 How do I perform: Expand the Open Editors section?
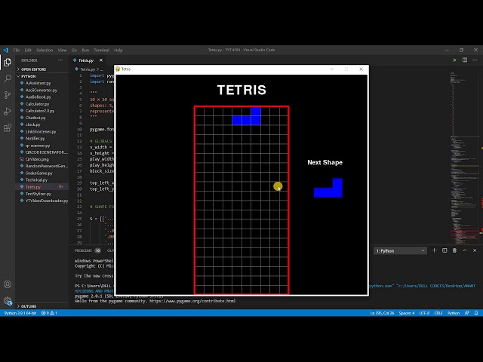[x=33, y=69]
